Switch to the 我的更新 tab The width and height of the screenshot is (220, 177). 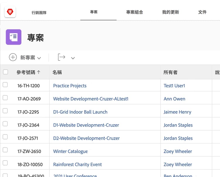(x=170, y=12)
